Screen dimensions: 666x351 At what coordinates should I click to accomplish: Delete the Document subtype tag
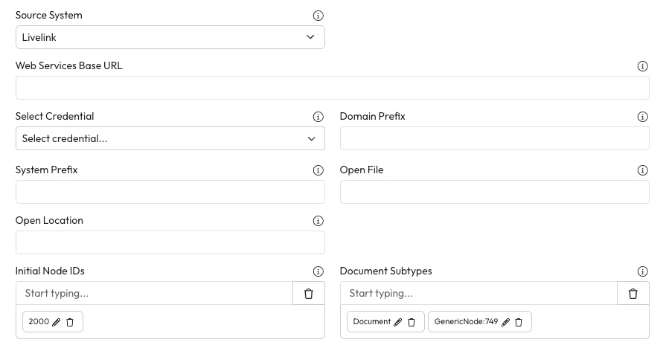[x=412, y=322]
